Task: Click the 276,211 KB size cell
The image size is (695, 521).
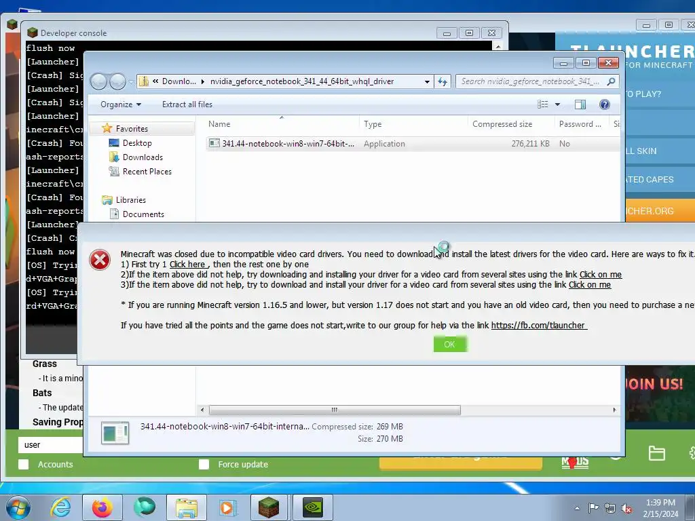Action: 530,144
